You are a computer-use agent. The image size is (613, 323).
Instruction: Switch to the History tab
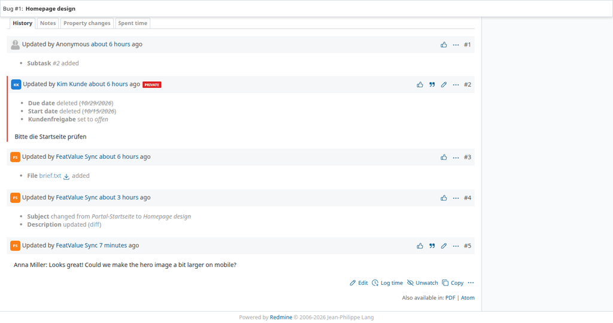point(22,23)
